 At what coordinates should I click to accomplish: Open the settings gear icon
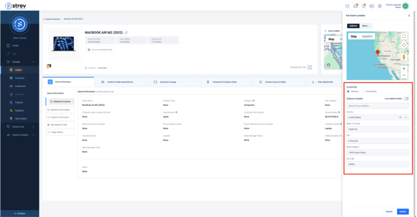tap(380, 6)
